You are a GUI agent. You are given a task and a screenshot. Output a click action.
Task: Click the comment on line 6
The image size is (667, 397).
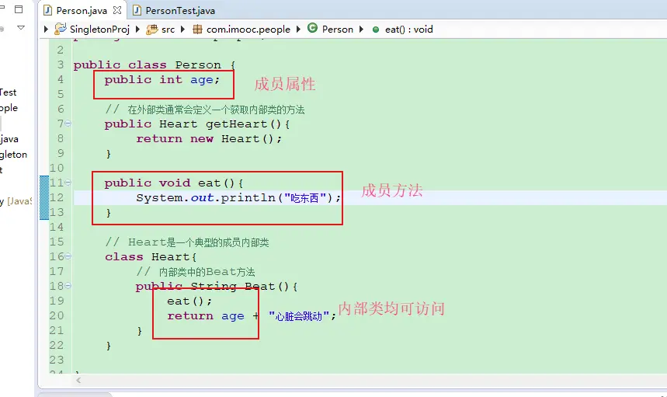pos(205,110)
